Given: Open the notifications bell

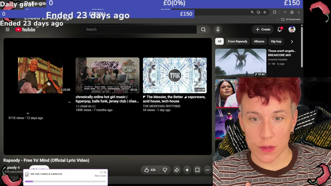Looking at the screenshot, I should 280,29.
